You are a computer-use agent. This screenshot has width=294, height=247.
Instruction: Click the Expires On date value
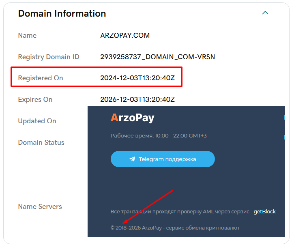coord(137,99)
